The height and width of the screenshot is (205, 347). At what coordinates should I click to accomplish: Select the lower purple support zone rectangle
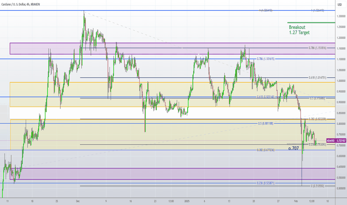tap(172, 174)
